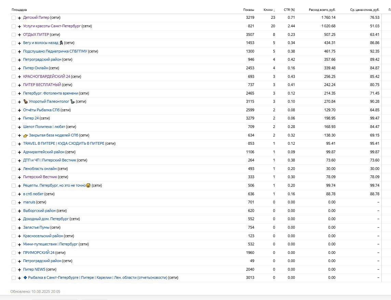Expand the Ленобласть онлайн row
The width and height of the screenshot is (391, 300).
pyautogui.click(x=19, y=169)
